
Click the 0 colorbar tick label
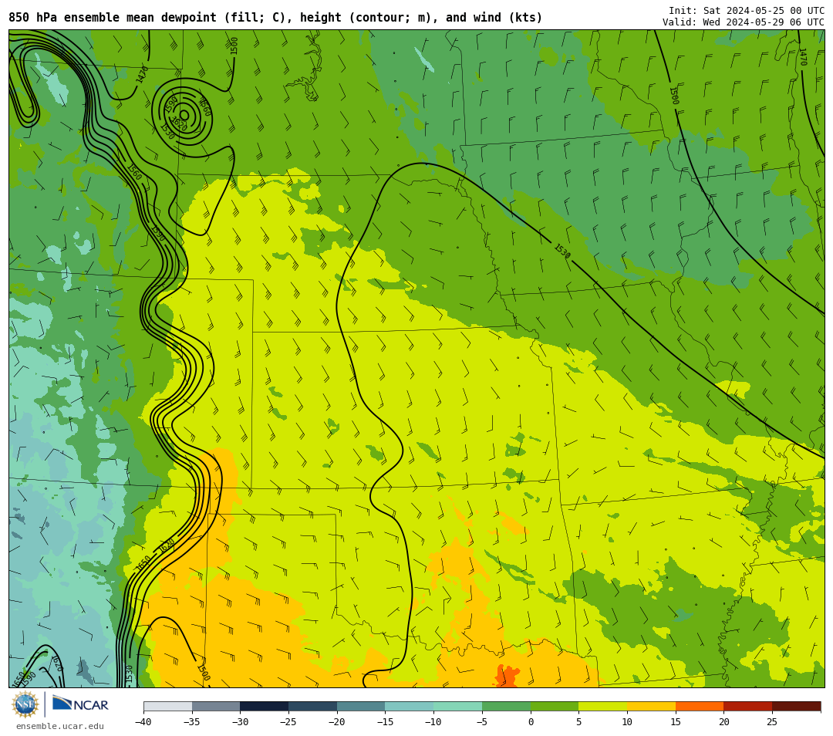point(531,722)
